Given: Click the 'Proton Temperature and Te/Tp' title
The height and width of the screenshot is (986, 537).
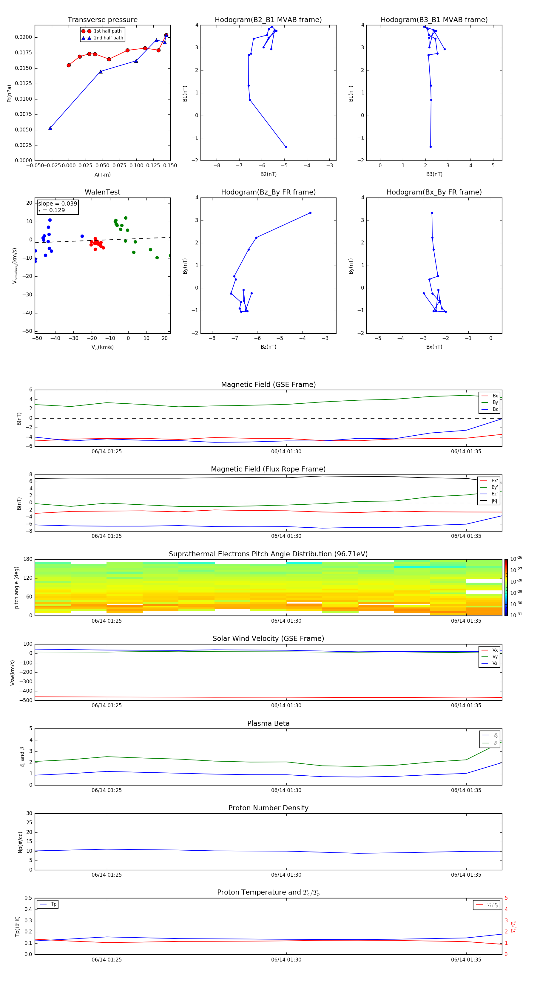Looking at the screenshot, I should point(268,892).
